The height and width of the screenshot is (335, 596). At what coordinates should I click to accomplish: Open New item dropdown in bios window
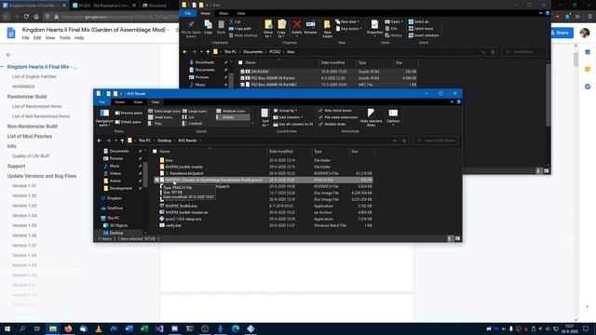(347, 21)
